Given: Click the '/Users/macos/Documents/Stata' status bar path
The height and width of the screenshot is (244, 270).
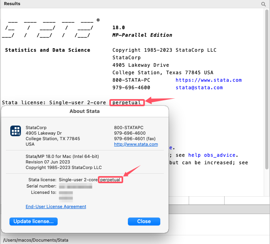Looking at the screenshot, I should click(x=36, y=240).
